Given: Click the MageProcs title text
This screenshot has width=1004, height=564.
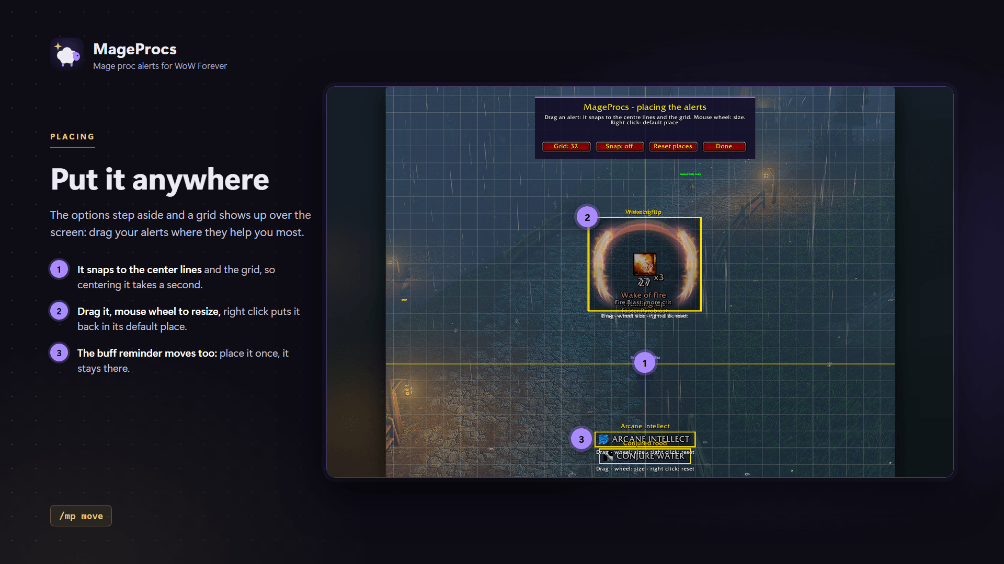Looking at the screenshot, I should (x=135, y=49).
